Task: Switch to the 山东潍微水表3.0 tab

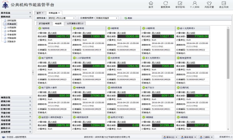Action: tap(75, 23)
